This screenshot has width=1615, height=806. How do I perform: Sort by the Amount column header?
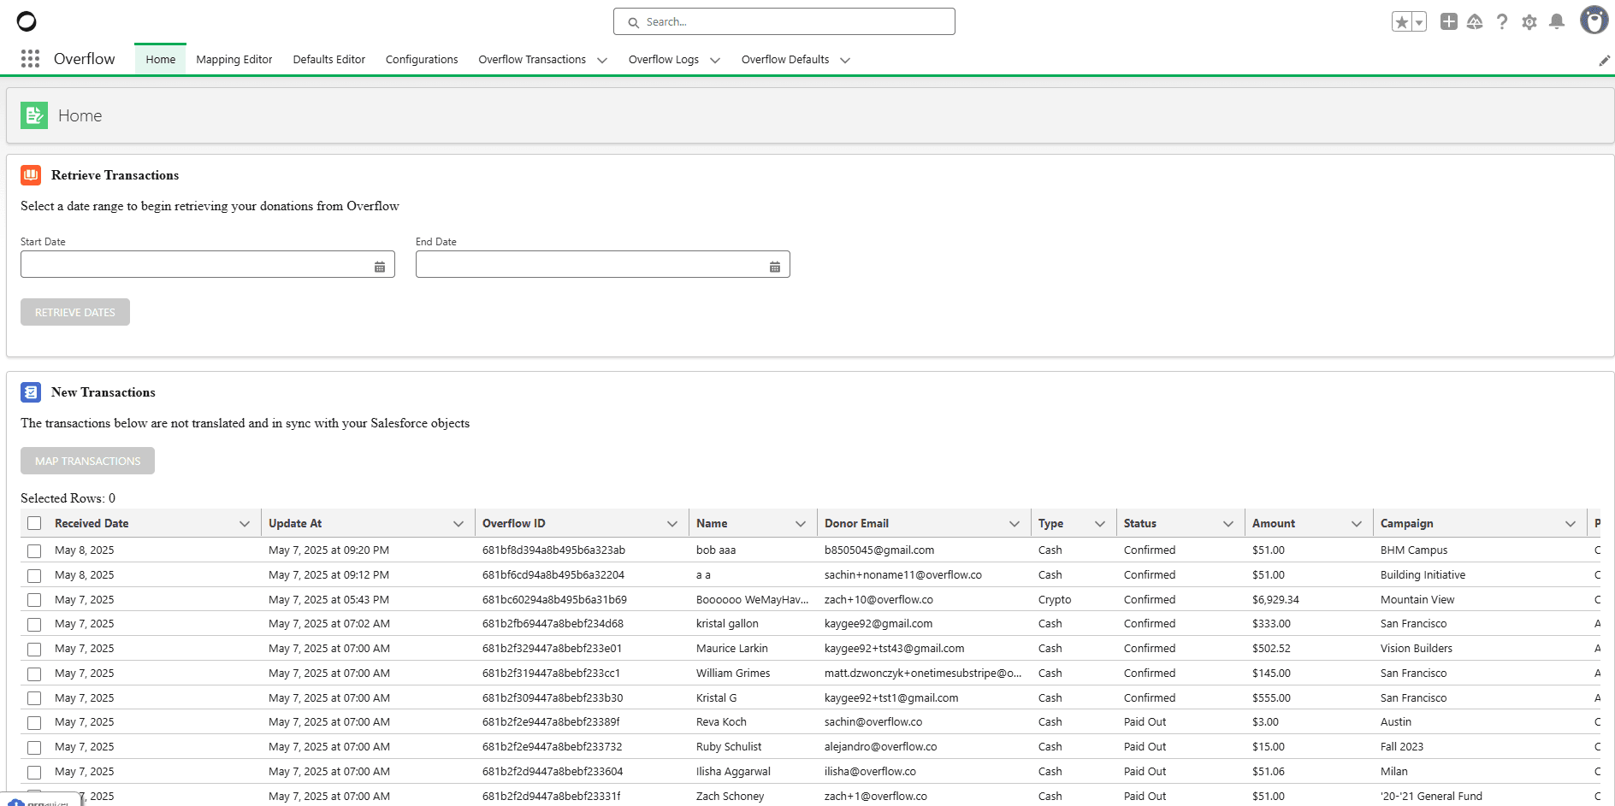1274,523
